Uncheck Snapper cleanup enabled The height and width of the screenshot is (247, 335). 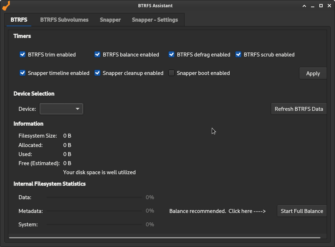(97, 73)
